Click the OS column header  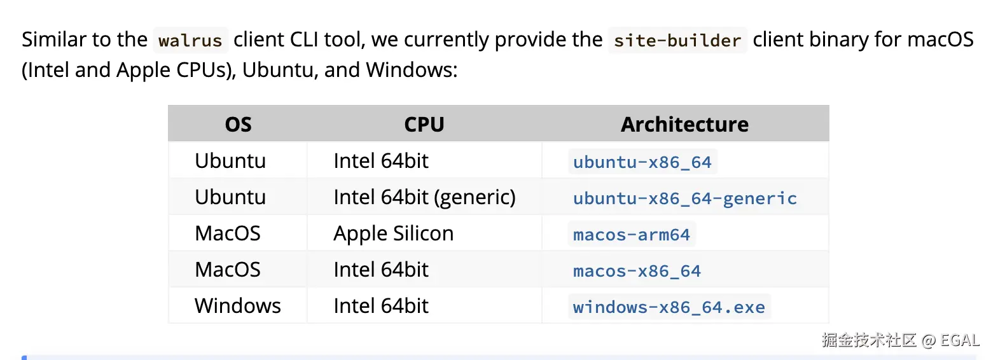click(x=238, y=124)
